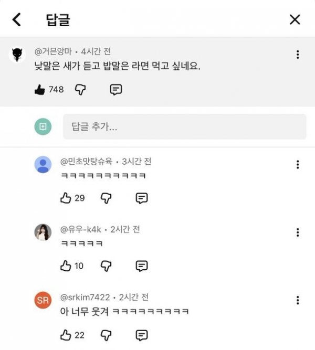View @유우-k4k profile picture
Screen dimensions: 315x350
point(43,232)
